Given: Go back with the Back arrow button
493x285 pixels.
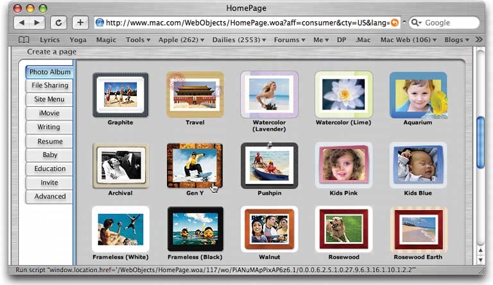Looking at the screenshot, I should coord(22,22).
